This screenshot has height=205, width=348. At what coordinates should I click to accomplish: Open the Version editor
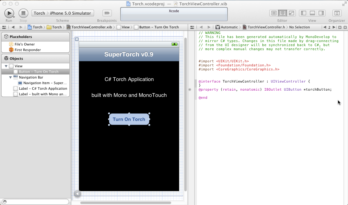tap(291, 13)
